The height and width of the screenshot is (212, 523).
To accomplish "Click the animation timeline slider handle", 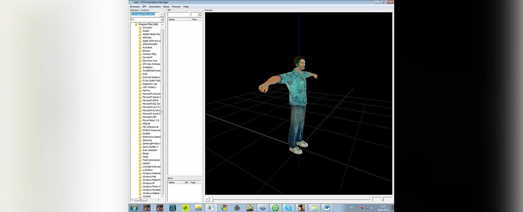I will click(212, 199).
